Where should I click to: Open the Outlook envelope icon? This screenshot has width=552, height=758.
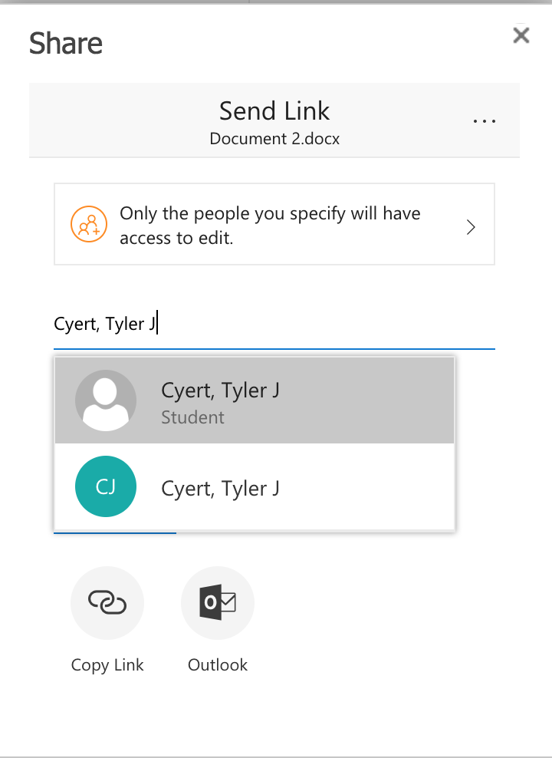[x=218, y=603]
